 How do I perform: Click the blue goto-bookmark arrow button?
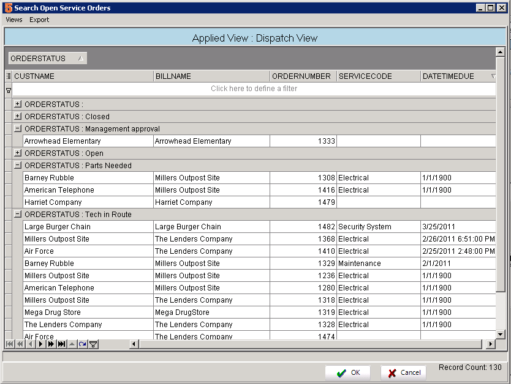[83, 344]
